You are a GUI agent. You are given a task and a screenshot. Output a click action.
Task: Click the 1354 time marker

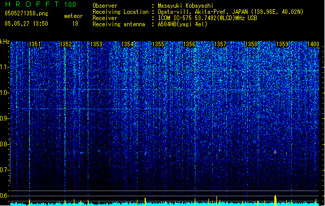click(x=128, y=44)
